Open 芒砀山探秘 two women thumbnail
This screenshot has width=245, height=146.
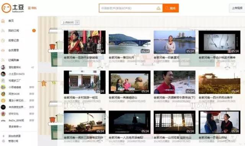tap(219, 122)
